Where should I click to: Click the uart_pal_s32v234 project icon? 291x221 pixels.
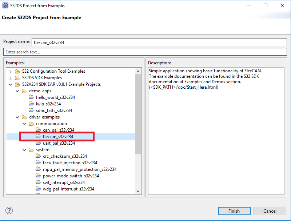38,143
